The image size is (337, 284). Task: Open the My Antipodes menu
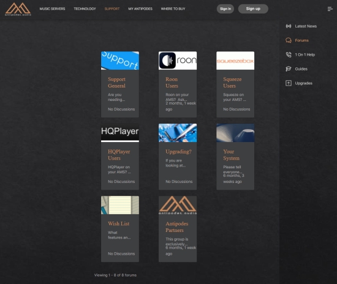point(140,9)
